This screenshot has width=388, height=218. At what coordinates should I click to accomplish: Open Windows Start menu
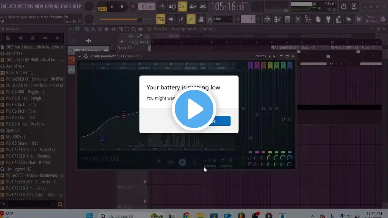coord(89,215)
